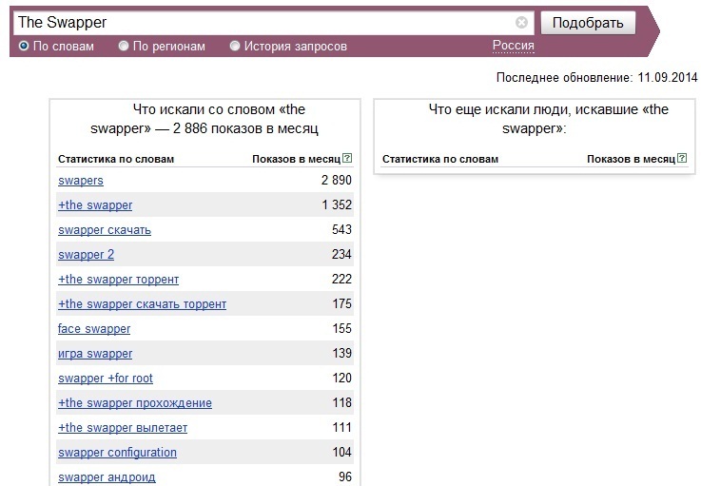
Task: Open +the swapper скачать торрент link
Action: pos(142,304)
